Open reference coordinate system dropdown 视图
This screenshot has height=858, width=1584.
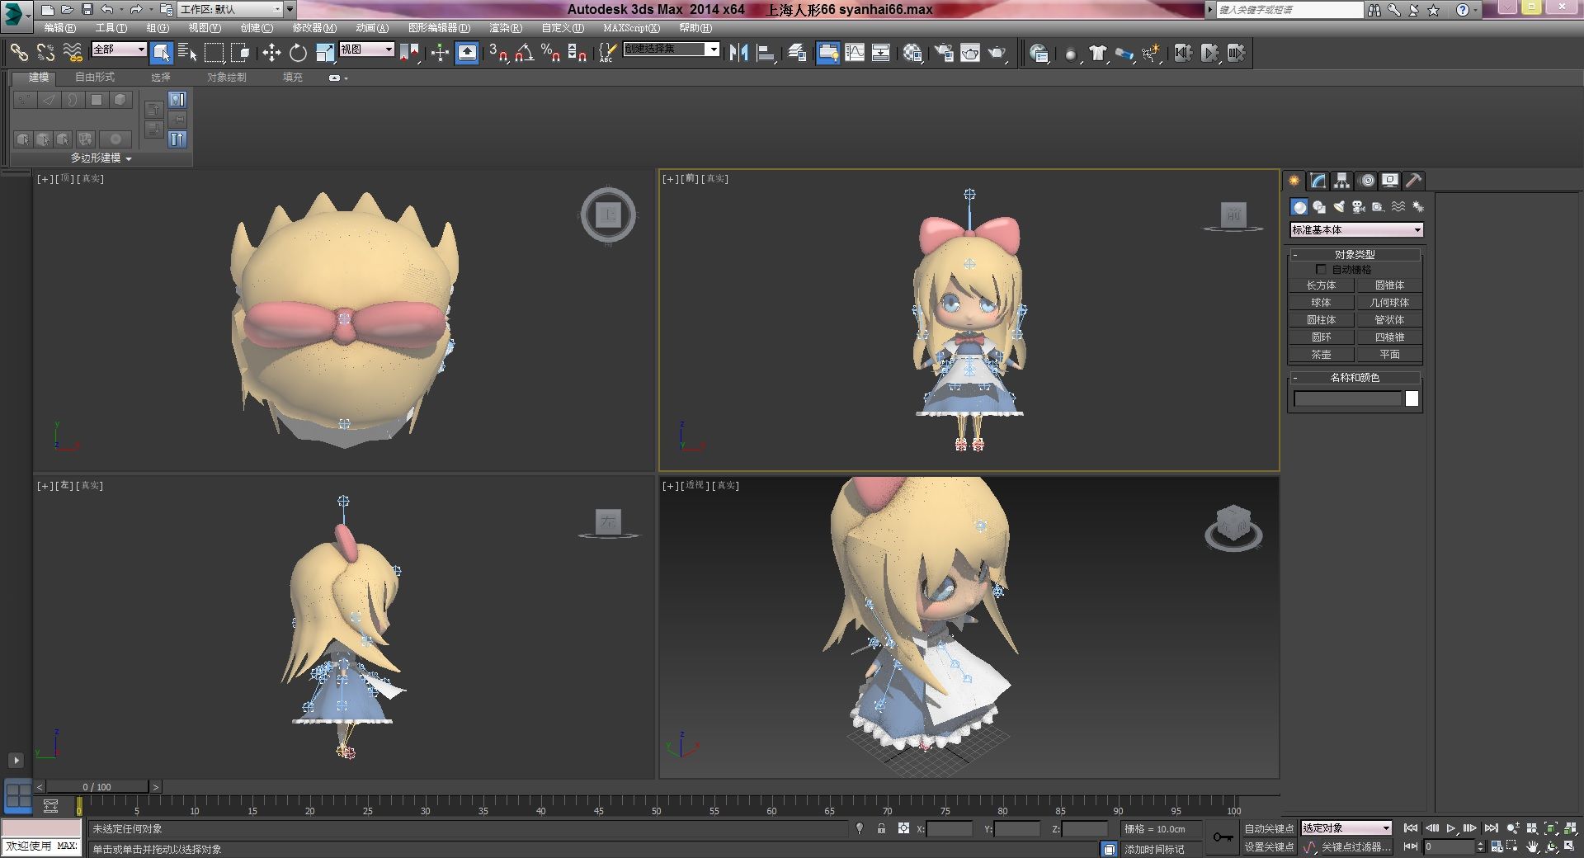(367, 49)
